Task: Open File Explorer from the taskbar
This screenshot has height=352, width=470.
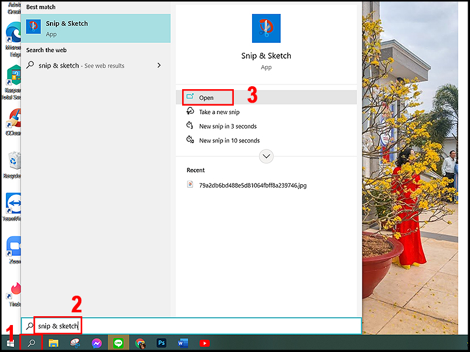Action: pos(53,343)
